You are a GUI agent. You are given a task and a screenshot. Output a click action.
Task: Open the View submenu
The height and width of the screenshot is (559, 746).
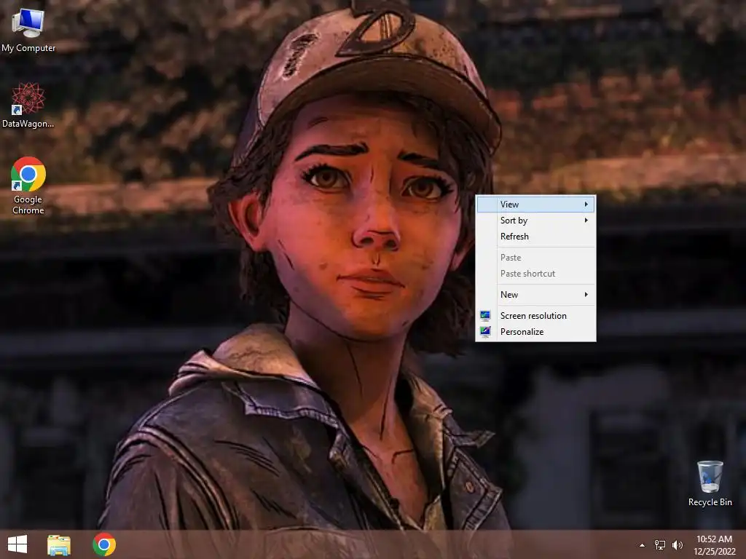point(535,205)
